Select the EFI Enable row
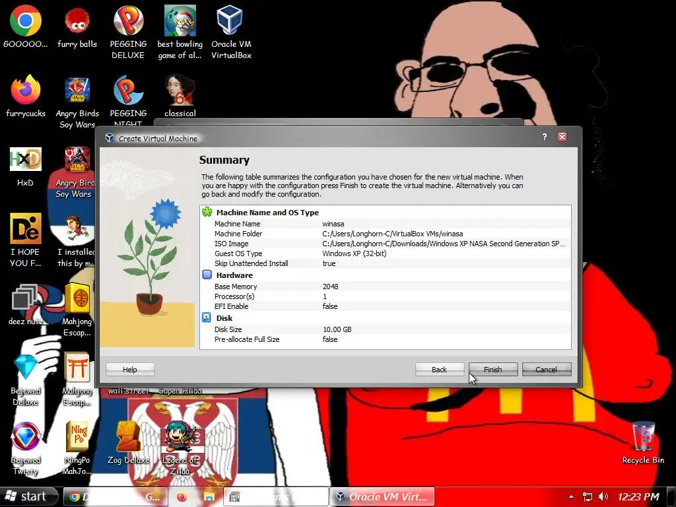This screenshot has width=676, height=507. coord(386,306)
